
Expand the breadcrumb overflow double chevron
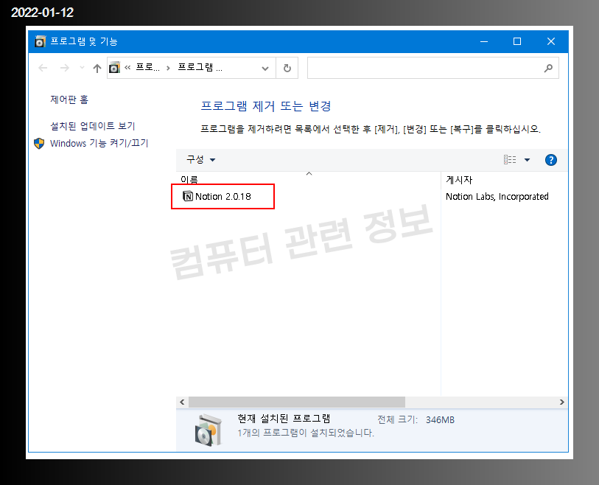[x=127, y=68]
